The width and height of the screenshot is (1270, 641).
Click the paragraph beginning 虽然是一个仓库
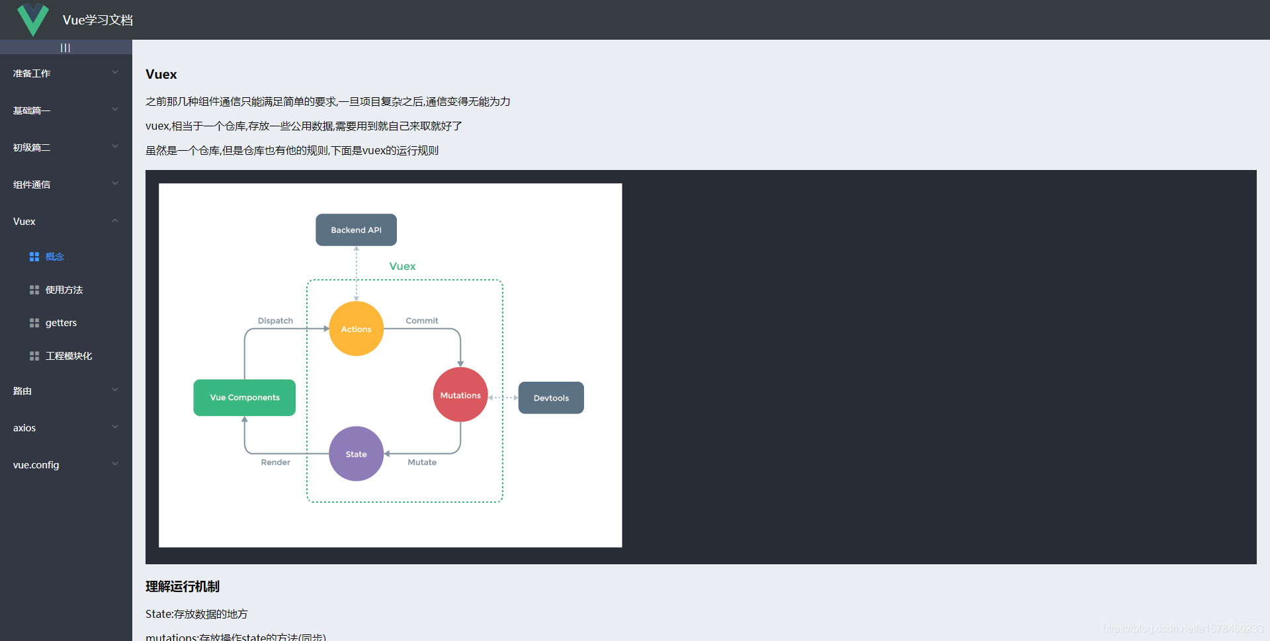(x=292, y=150)
